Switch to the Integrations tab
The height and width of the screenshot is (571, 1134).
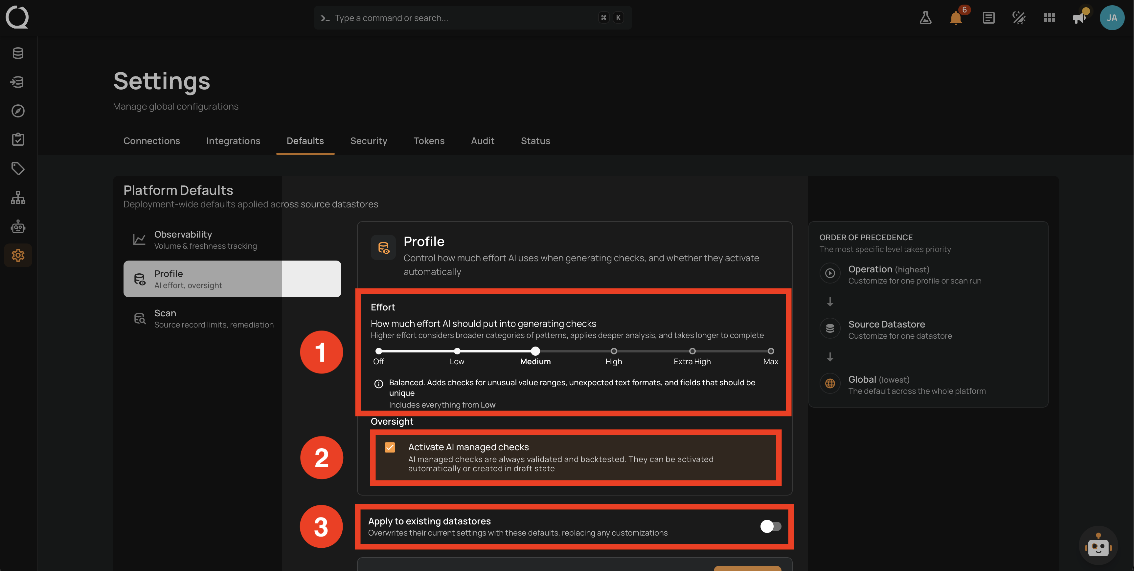point(233,141)
